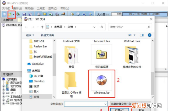
Task: Open the 文件(F) menu
Action: [x=6, y=8]
